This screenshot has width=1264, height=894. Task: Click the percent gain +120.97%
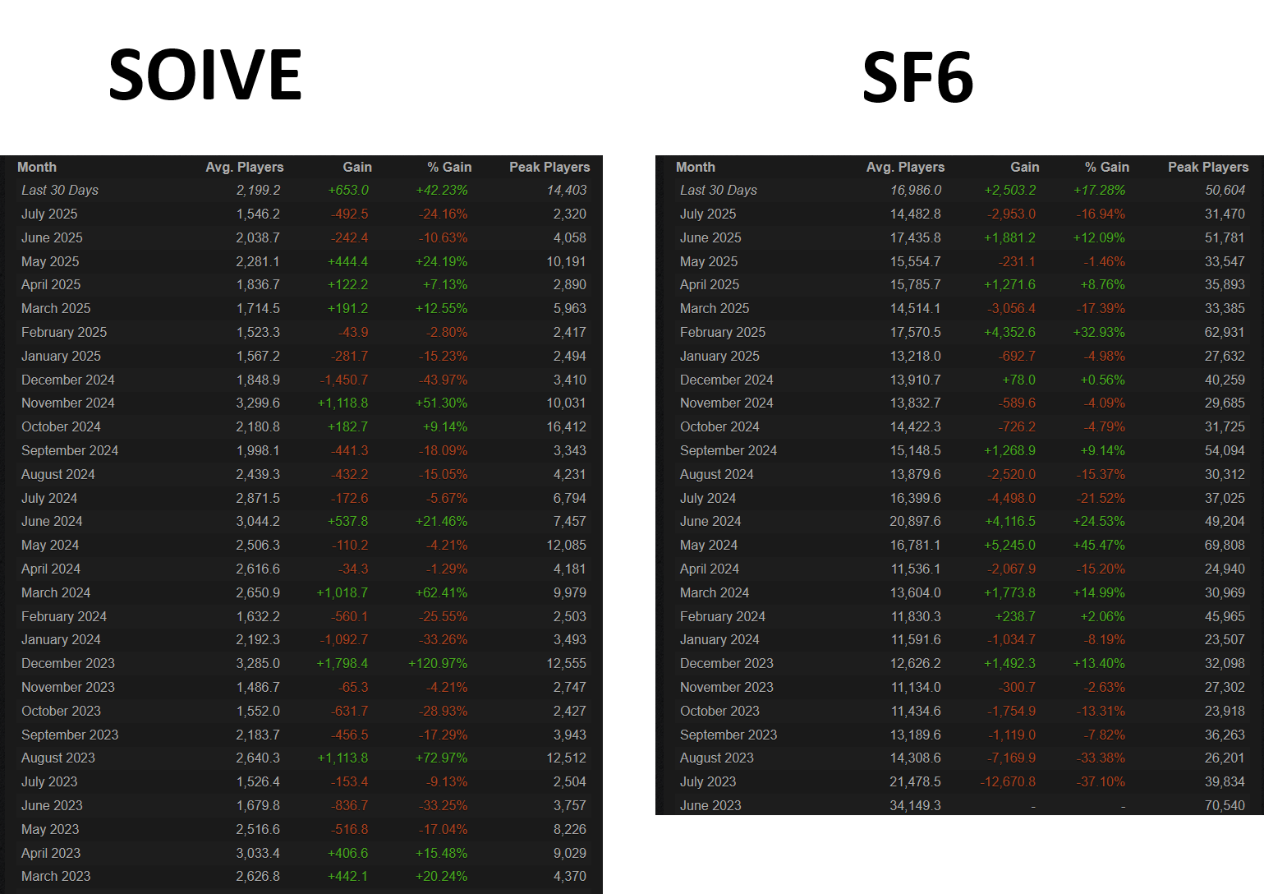point(438,663)
